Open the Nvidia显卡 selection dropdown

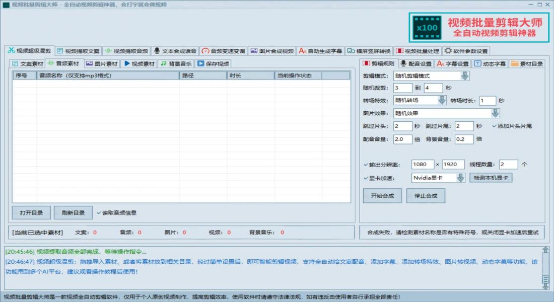tap(460, 178)
